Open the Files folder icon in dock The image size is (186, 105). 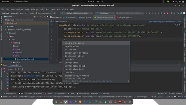(x=61, y=102)
